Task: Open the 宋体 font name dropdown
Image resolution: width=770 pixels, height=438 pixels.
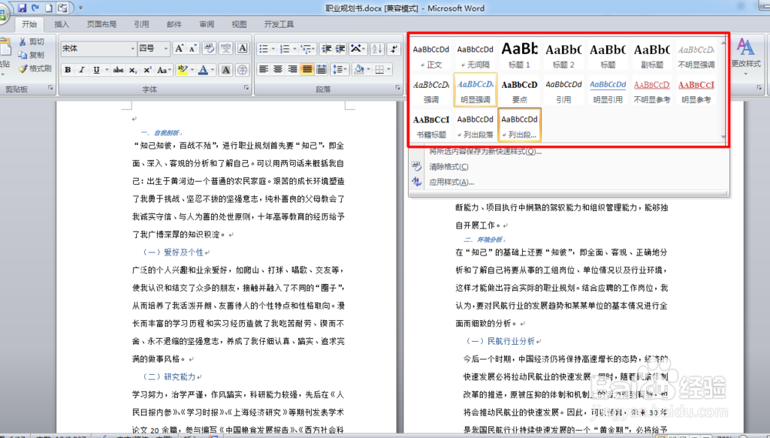Action: [132, 48]
